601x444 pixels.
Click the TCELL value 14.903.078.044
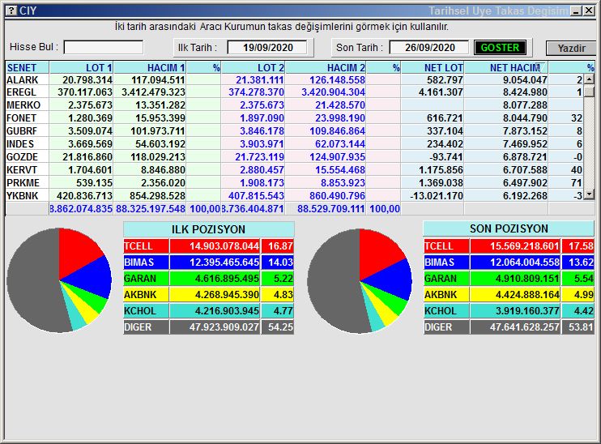pyautogui.click(x=224, y=245)
